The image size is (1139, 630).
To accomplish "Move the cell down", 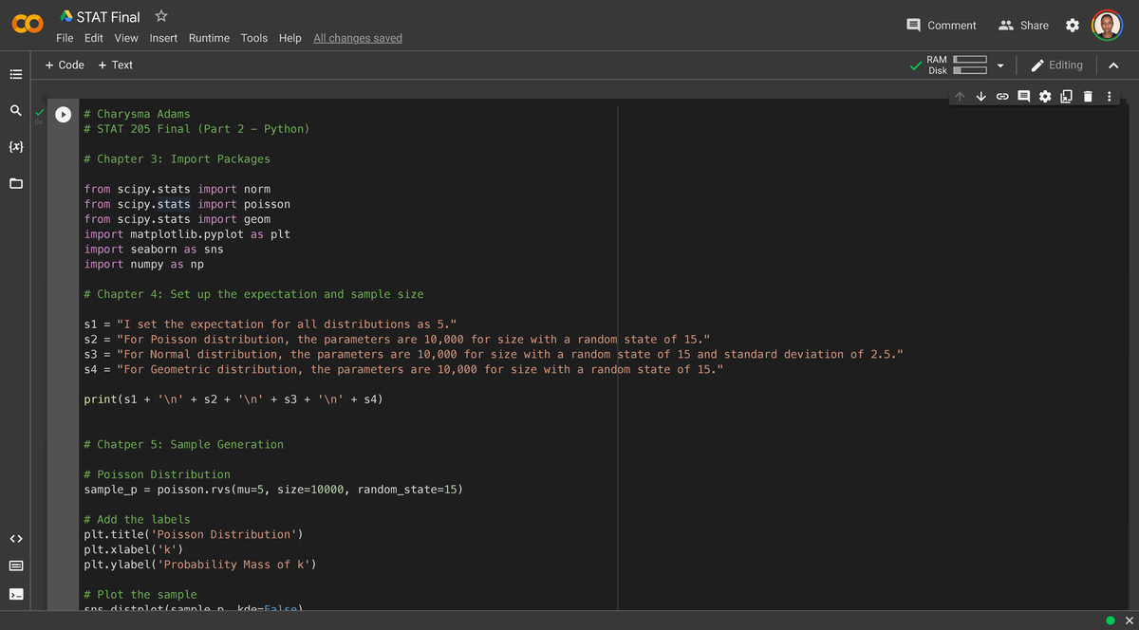I will [980, 96].
